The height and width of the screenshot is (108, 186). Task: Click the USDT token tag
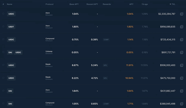(11, 27)
